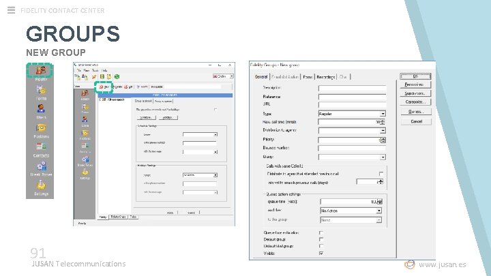
Task: Click the Break Types icon in the setup window sidebar
Action: pos(85,159)
